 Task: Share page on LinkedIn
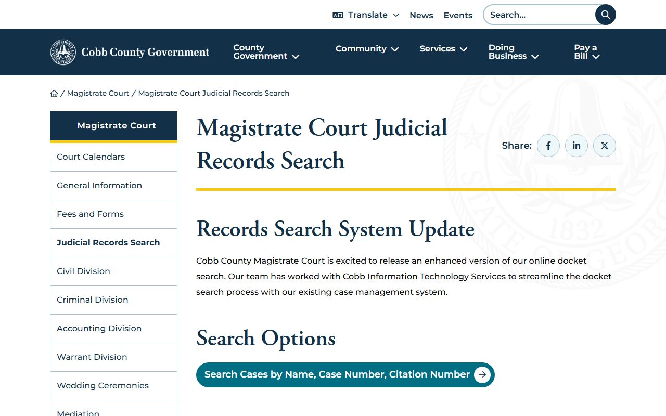(577, 146)
